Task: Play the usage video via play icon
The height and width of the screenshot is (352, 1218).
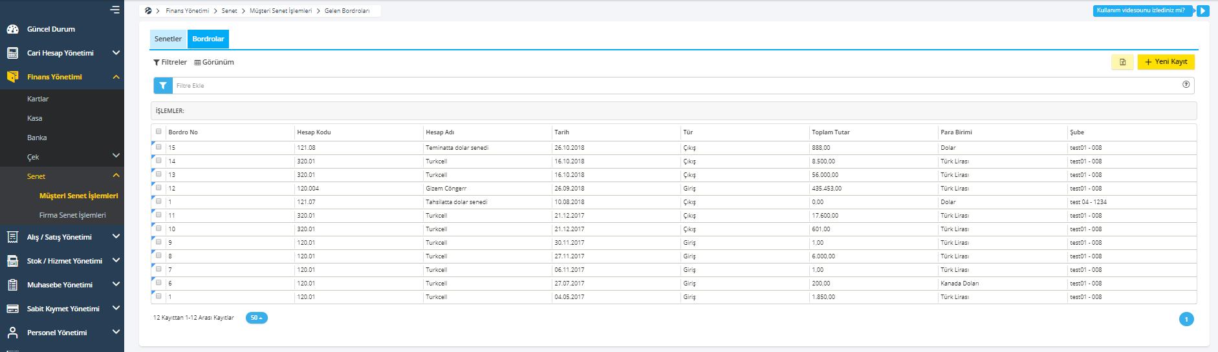Action: click(1203, 10)
